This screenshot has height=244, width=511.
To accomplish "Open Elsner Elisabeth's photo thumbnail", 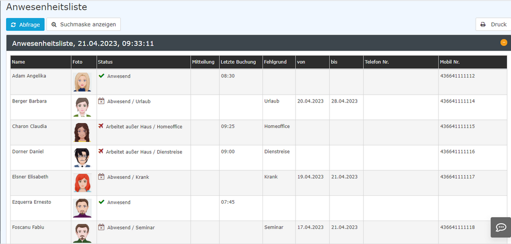I will click(82, 183).
